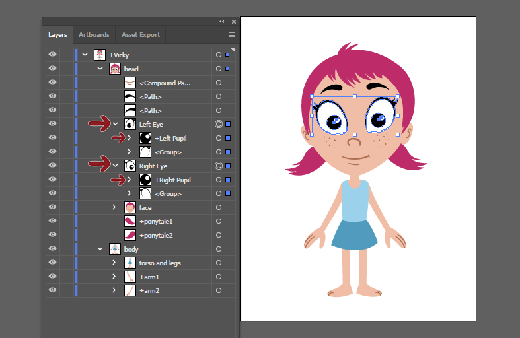Expand the torso and legs group
The width and height of the screenshot is (520, 338).
pos(115,263)
